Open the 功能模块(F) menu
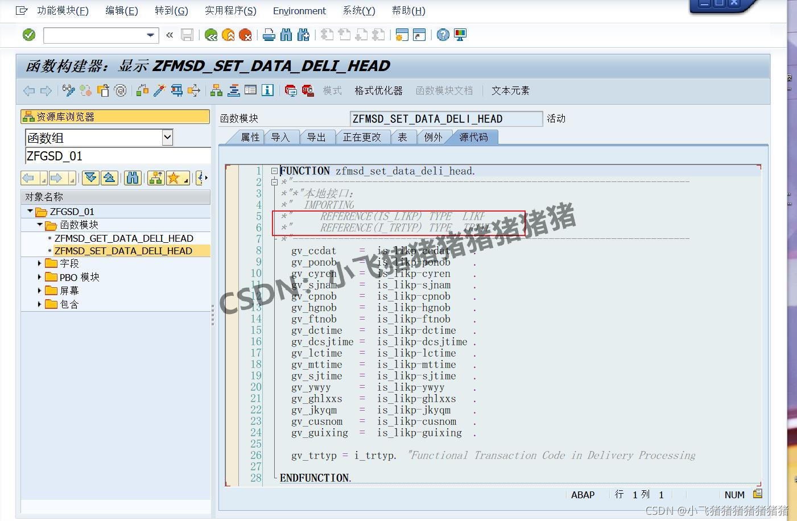Screen dimensions: 797x521 tap(63, 11)
